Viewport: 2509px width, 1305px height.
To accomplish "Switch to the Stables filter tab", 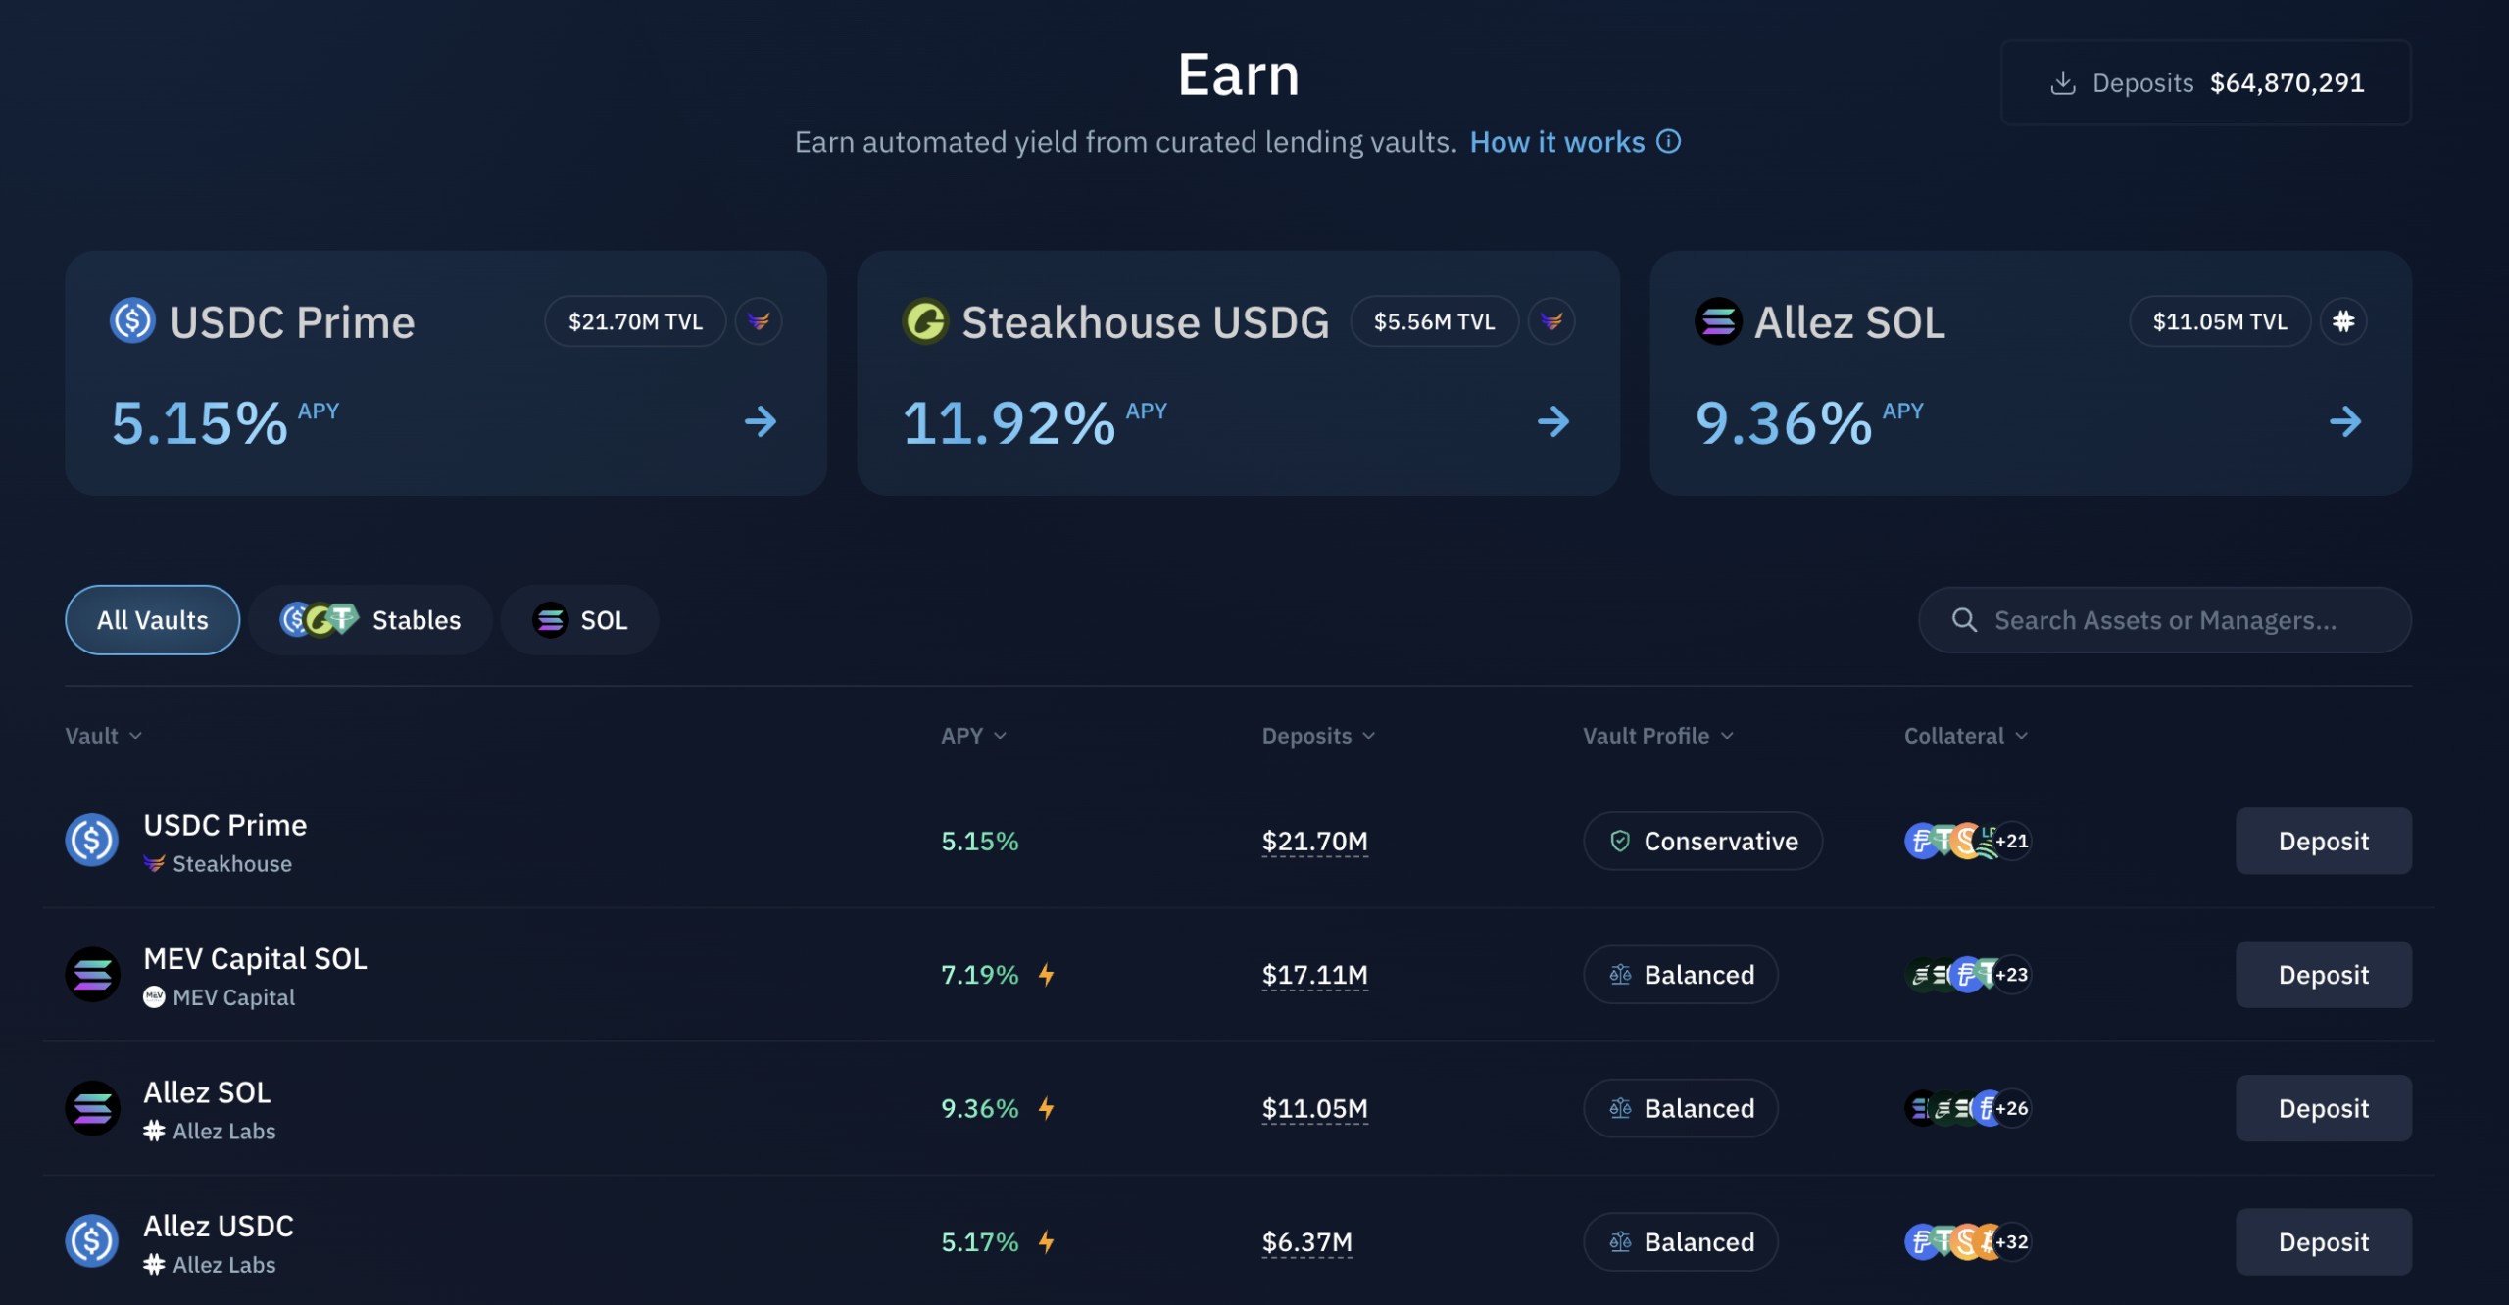I will (x=369, y=620).
